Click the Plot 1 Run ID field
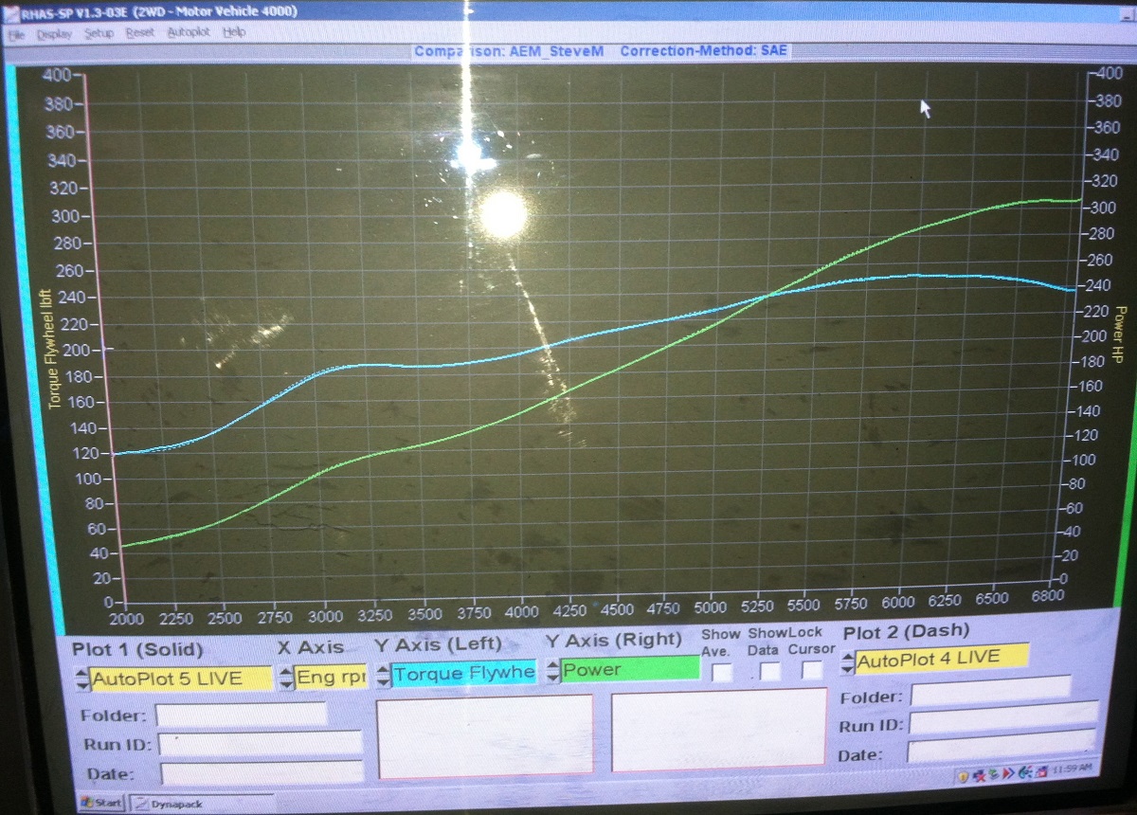This screenshot has width=1137, height=815. click(260, 743)
